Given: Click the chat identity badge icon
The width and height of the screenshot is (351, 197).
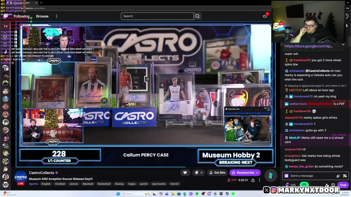Looking at the screenshot, I should tap(287, 176).
